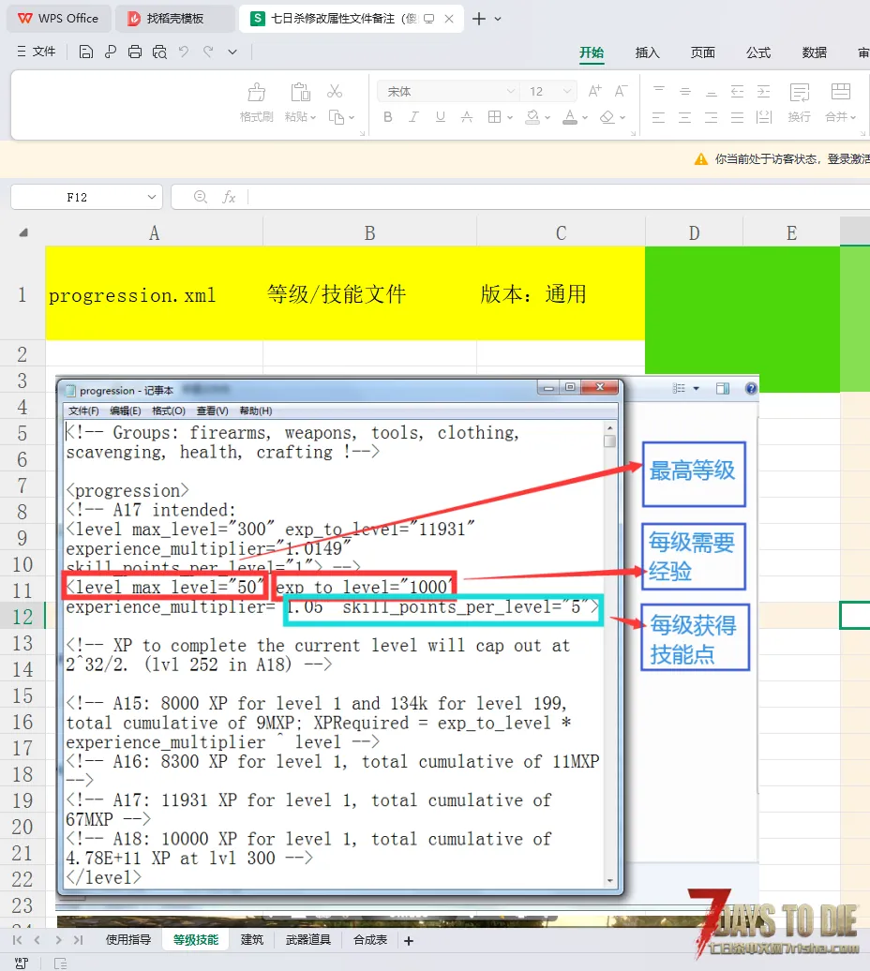Viewport: 870px width, 971px height.
Task: Open the 使用指导 sheet tab
Action: (128, 940)
